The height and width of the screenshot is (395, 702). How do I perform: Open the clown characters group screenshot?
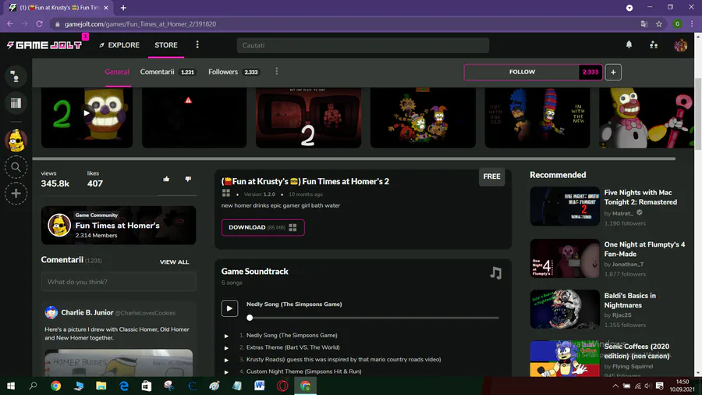tap(423, 117)
